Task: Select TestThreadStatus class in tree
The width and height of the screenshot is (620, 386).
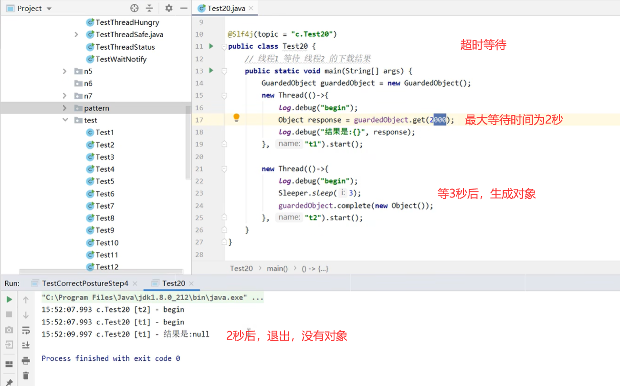Action: pyautogui.click(x=120, y=47)
